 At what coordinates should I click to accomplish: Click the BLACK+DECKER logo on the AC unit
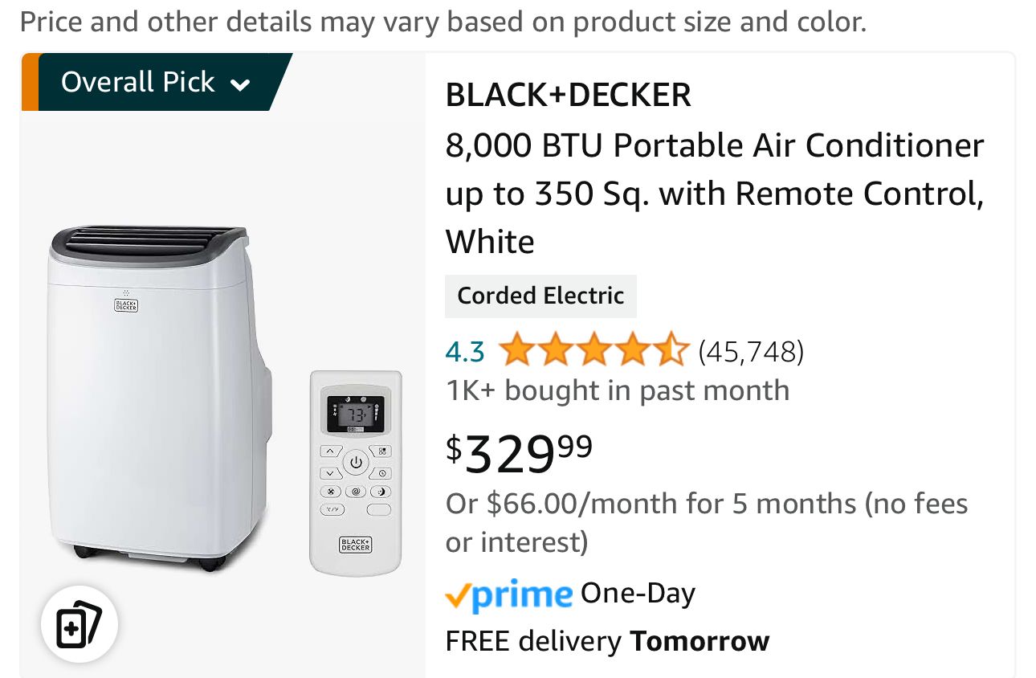pyautogui.click(x=126, y=305)
